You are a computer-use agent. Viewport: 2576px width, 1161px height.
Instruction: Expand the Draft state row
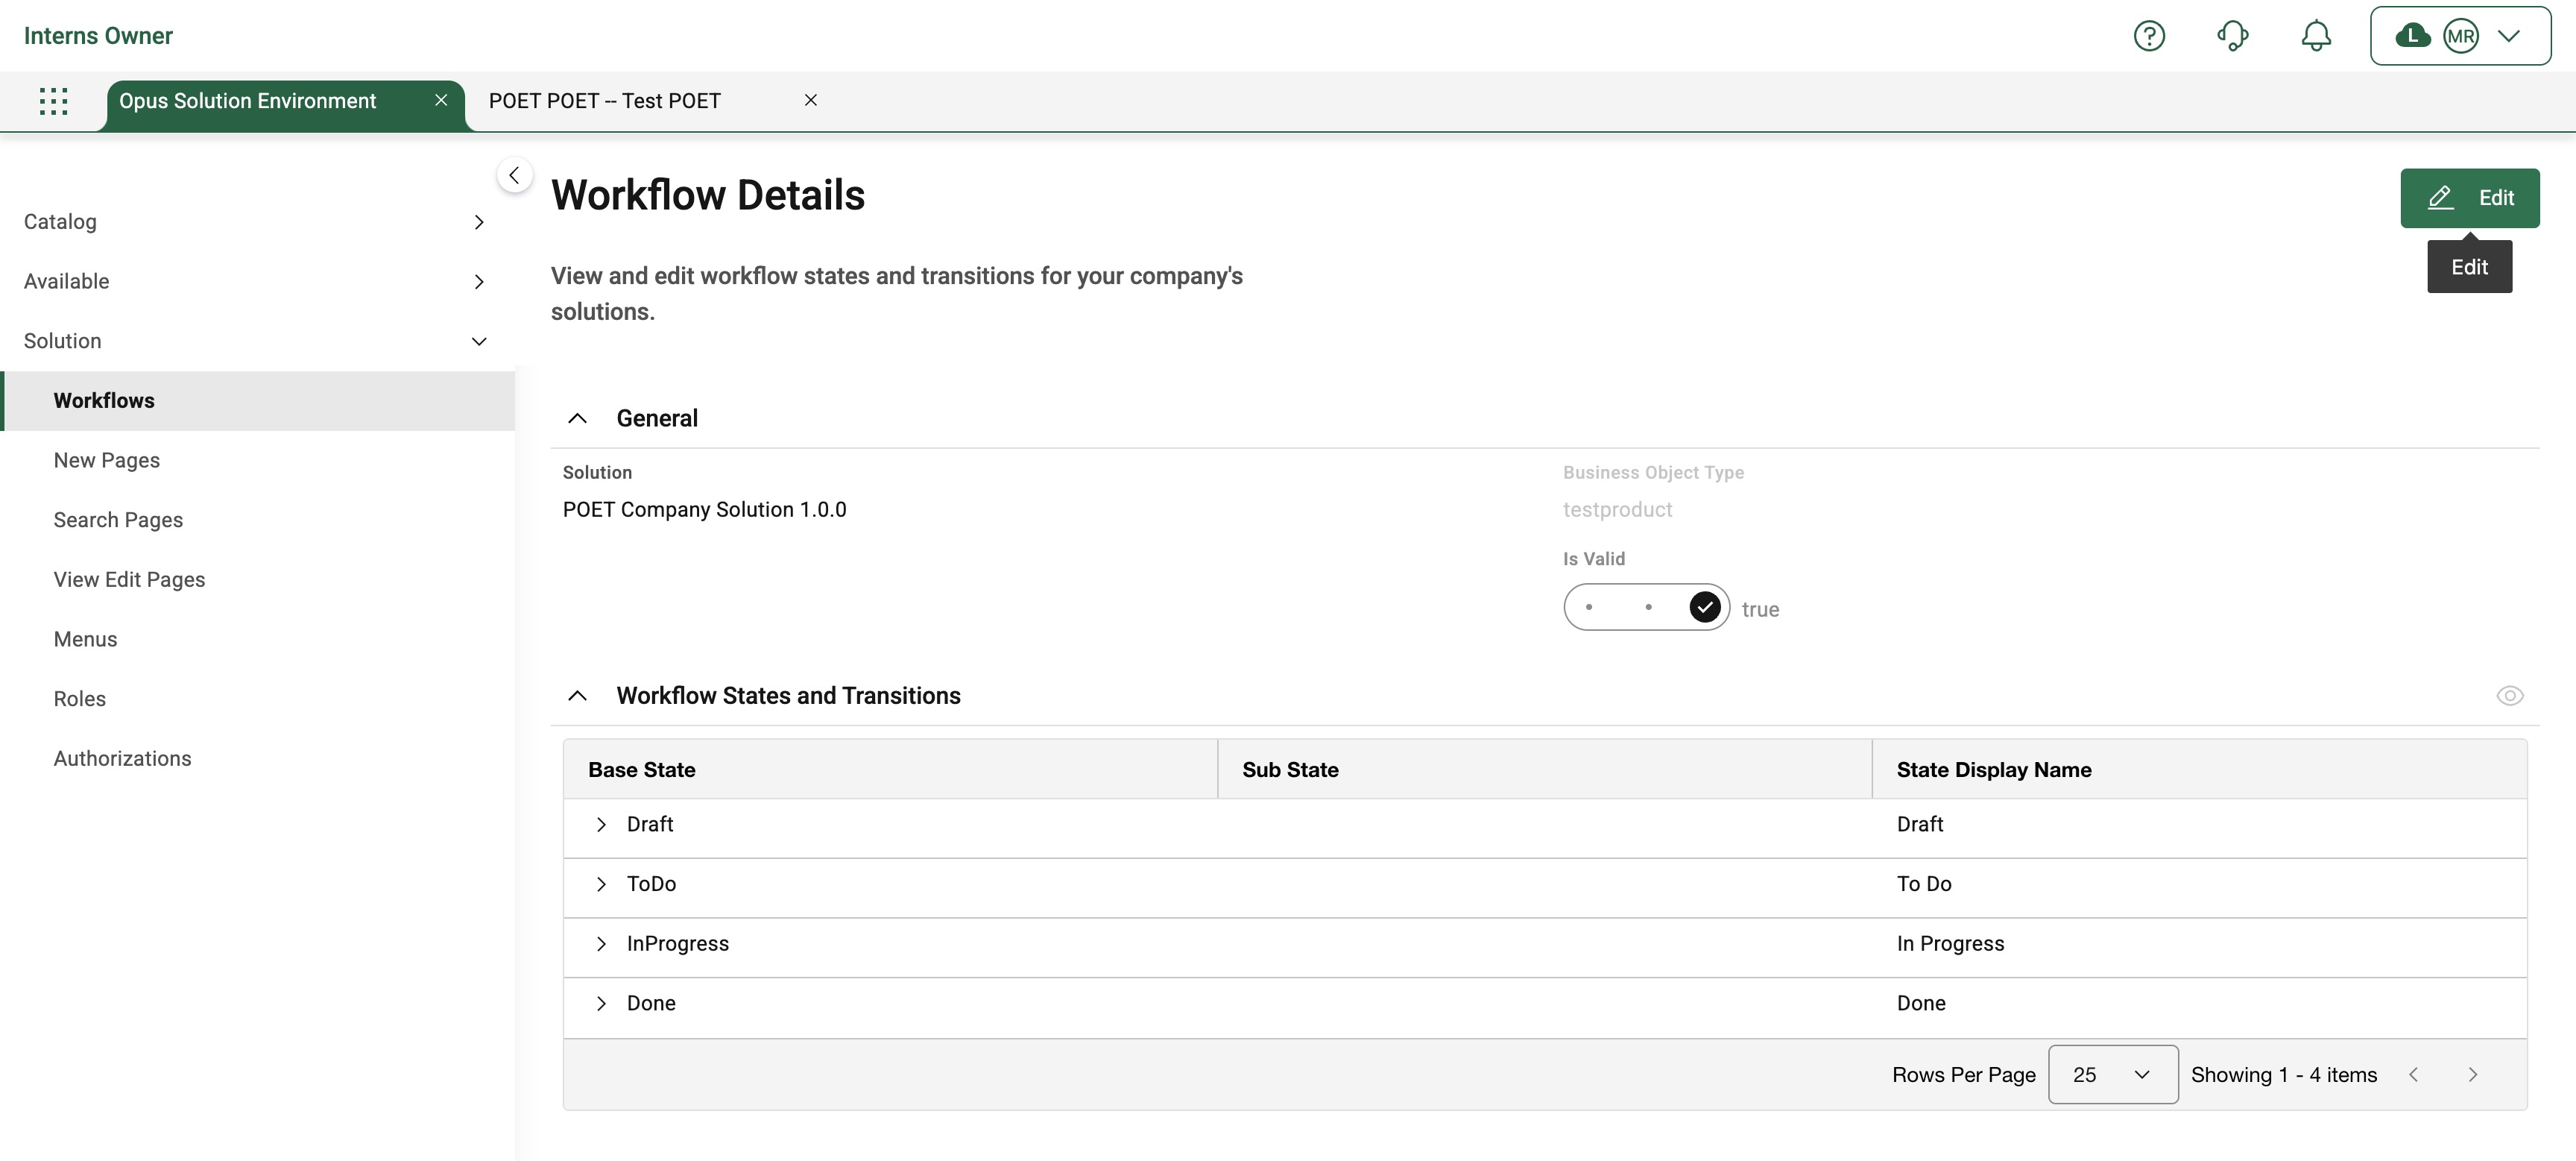pos(601,824)
